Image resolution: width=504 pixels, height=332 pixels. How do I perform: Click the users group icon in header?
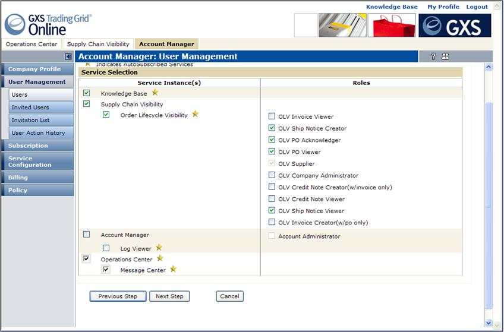coord(445,56)
